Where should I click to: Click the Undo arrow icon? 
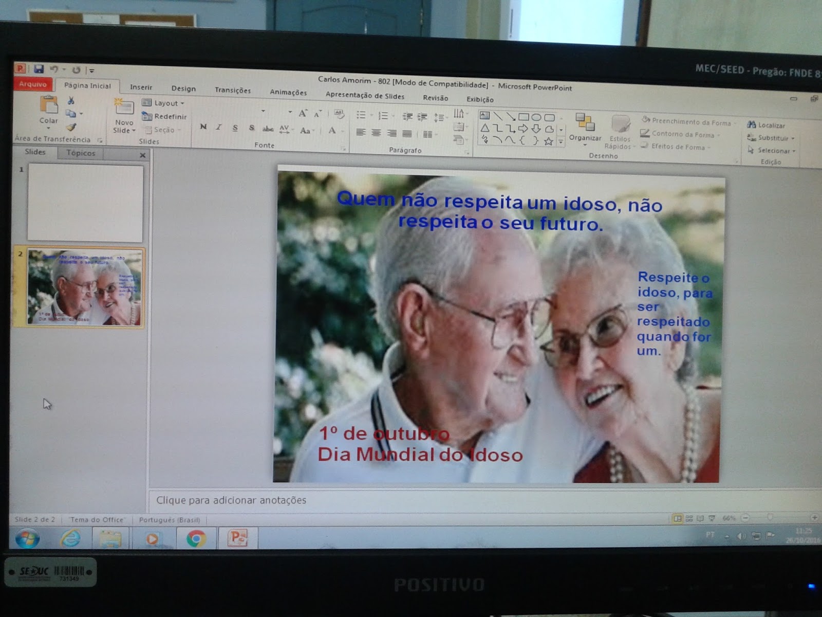pyautogui.click(x=54, y=69)
